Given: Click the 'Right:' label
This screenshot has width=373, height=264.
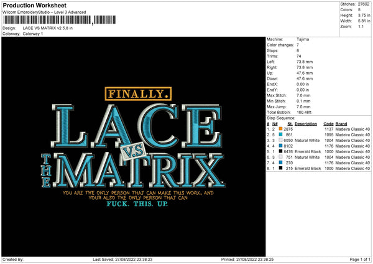Looking at the screenshot, I should click(272, 67).
